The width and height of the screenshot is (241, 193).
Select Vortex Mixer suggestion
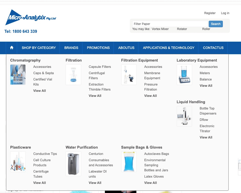[x=160, y=29]
